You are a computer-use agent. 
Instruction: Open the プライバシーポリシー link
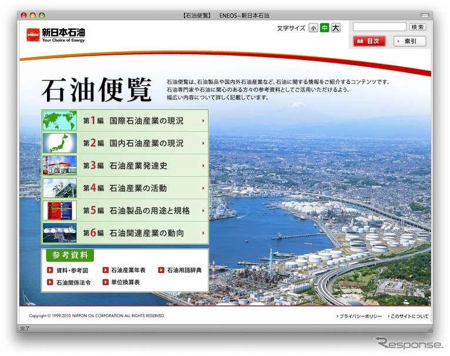point(360,317)
